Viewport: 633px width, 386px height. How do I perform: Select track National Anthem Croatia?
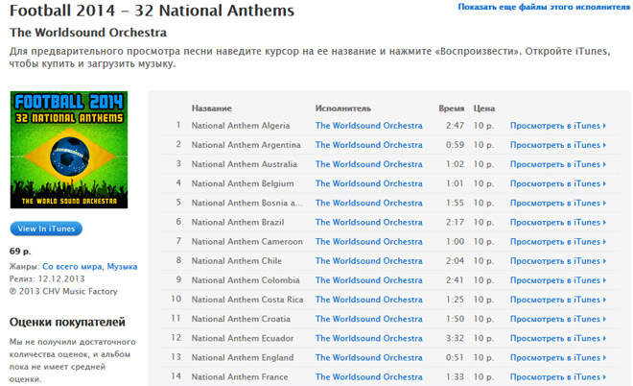241,319
